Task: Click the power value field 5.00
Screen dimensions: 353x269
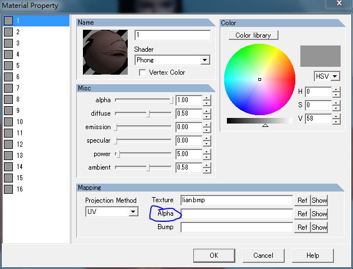Action: [x=189, y=154]
